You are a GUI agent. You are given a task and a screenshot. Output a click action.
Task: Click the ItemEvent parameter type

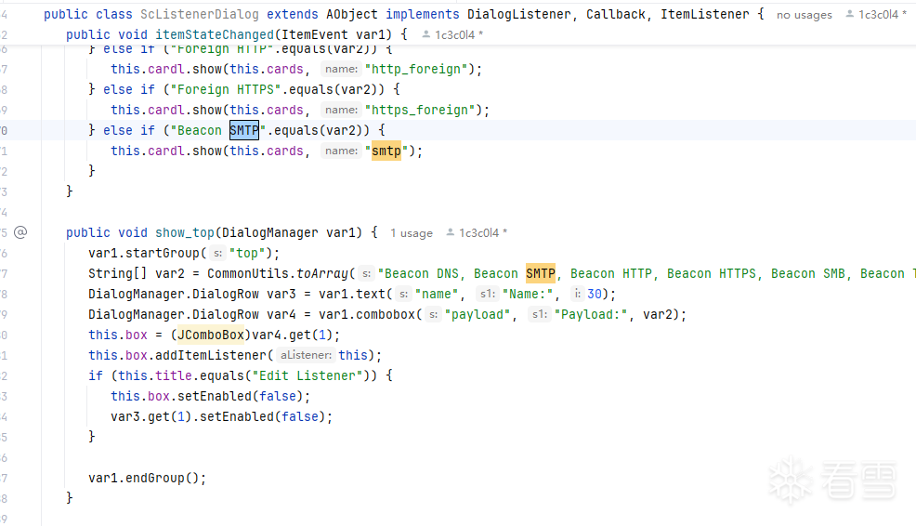click(x=315, y=34)
